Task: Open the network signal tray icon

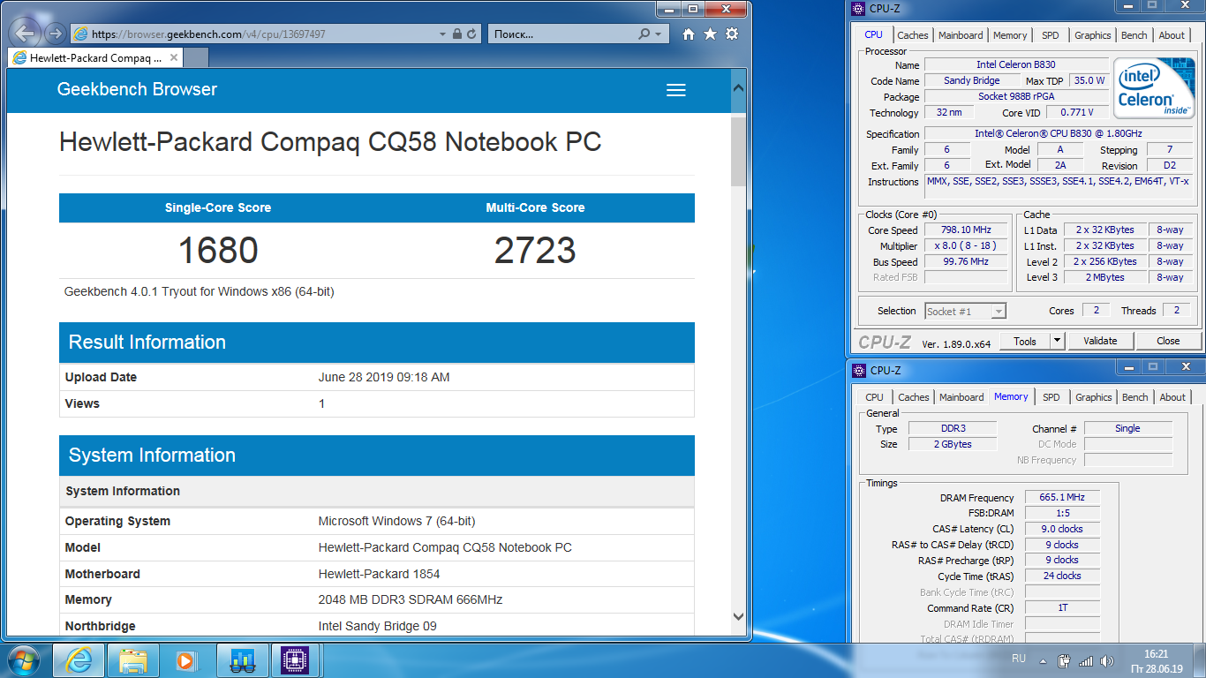Action: point(1086,660)
